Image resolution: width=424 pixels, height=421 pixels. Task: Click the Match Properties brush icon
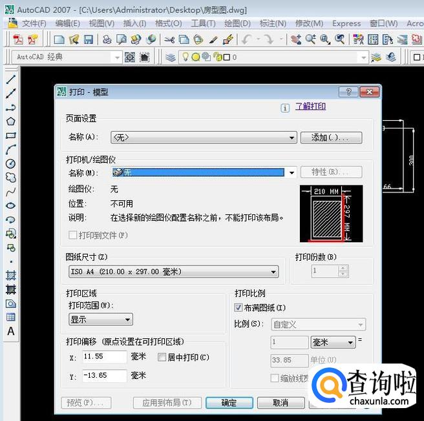tap(213, 40)
